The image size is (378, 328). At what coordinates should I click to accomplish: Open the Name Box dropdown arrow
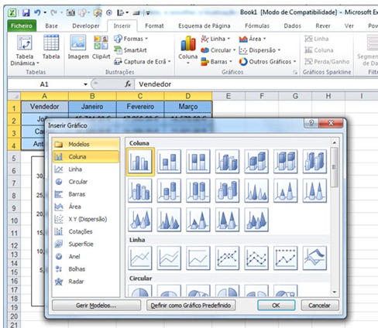(85, 84)
